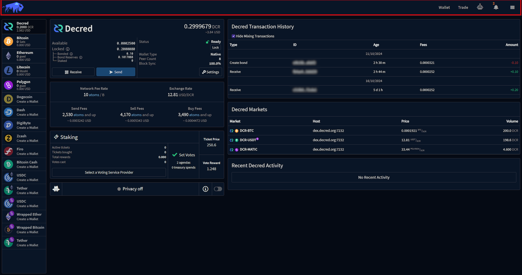
Task: Click the Send button
Action: pyautogui.click(x=116, y=72)
